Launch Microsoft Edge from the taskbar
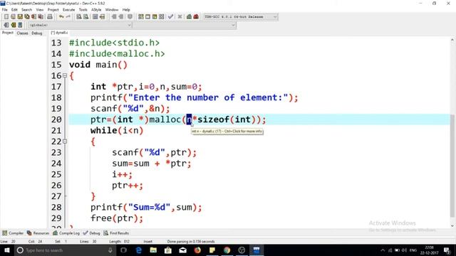456x256 pixels. tap(139, 250)
